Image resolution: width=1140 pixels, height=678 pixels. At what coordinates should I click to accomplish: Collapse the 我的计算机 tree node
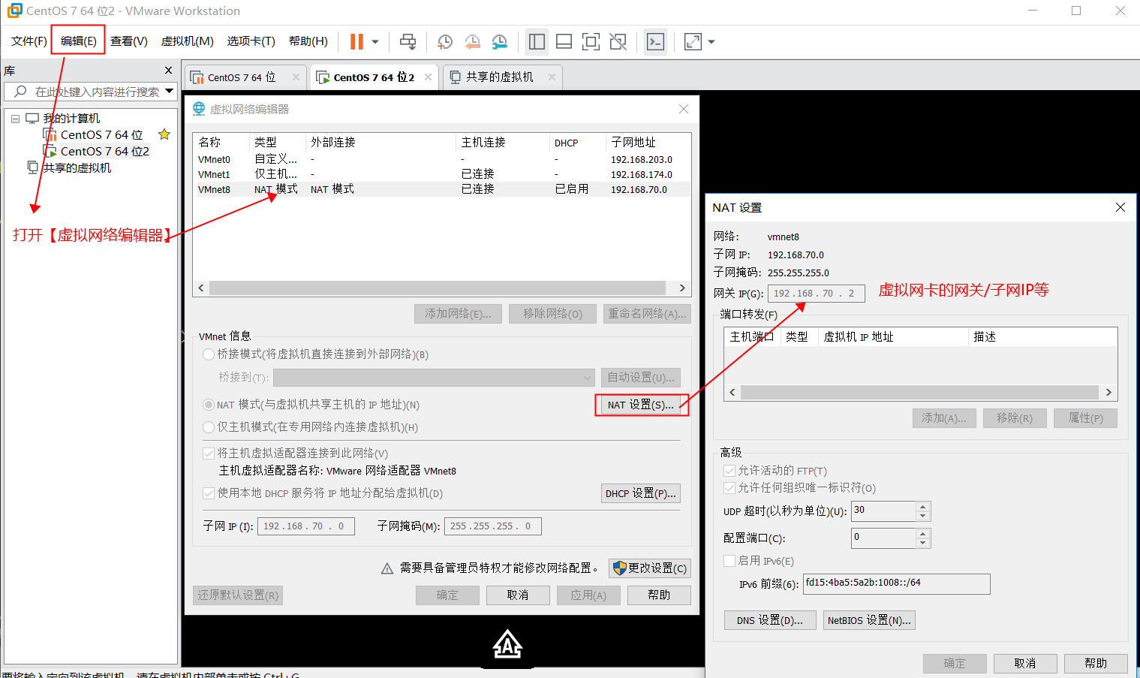click(15, 119)
